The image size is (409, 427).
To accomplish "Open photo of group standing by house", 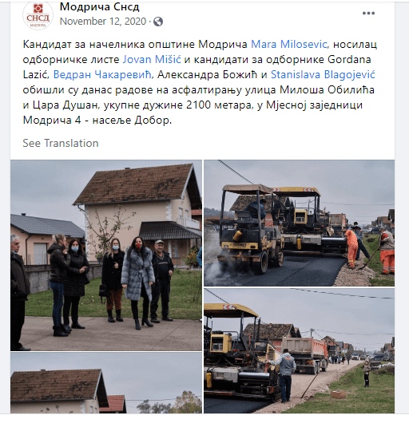I will 106,255.
